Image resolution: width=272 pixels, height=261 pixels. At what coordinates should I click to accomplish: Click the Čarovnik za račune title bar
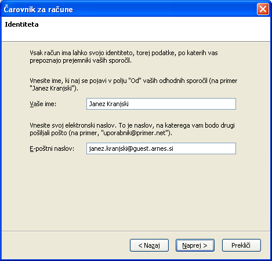(128, 9)
